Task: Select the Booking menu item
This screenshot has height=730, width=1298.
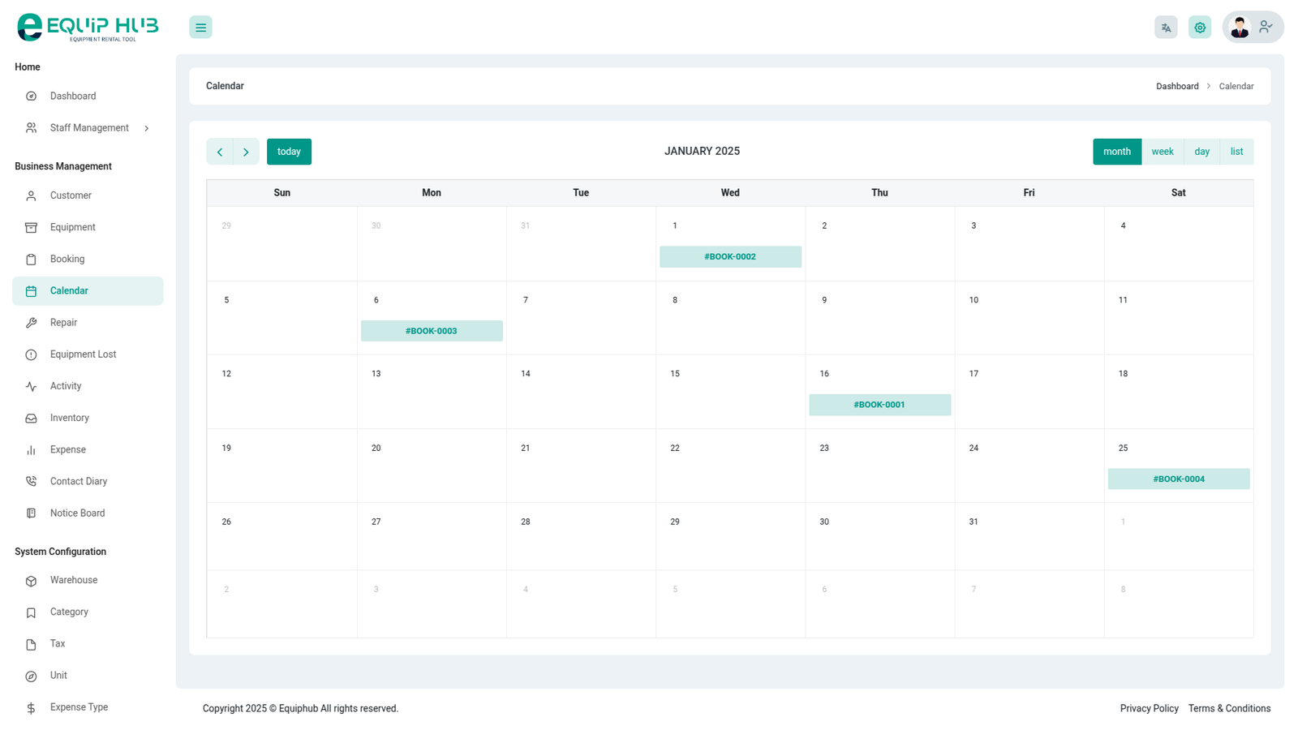Action: 67,260
